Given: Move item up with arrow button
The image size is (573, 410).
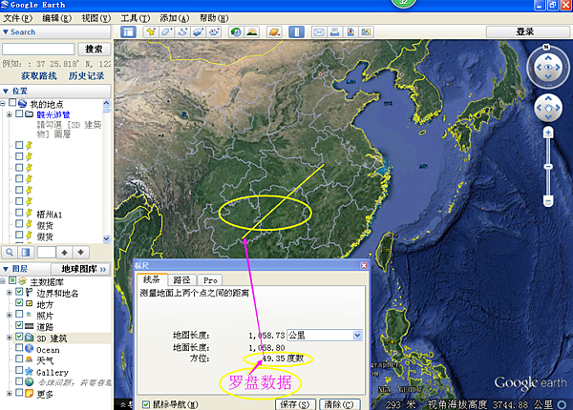Looking at the screenshot, I should click(65, 253).
